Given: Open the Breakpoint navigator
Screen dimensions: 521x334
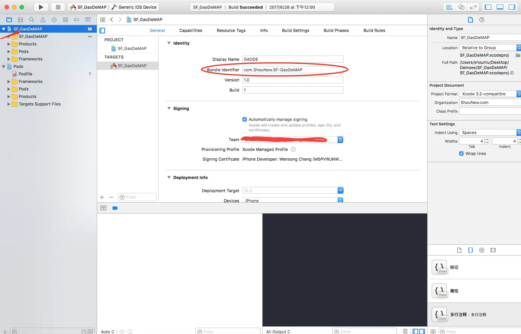Looking at the screenshot, I should tap(77, 20).
